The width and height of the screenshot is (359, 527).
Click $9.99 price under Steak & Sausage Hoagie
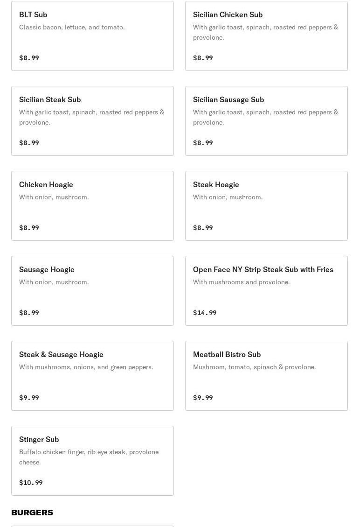(x=29, y=398)
